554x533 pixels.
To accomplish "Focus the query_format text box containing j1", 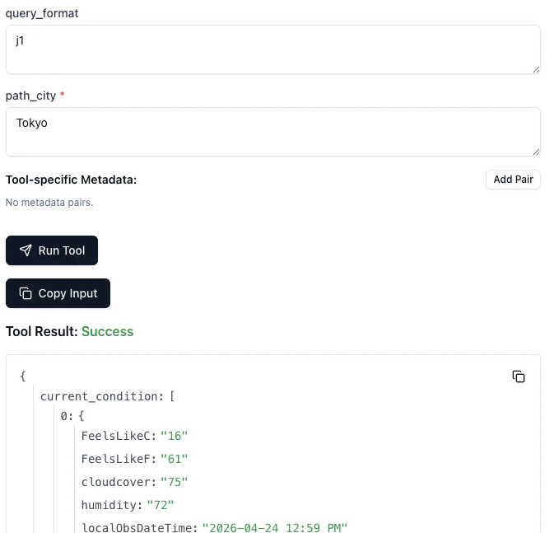I will 273,49.
